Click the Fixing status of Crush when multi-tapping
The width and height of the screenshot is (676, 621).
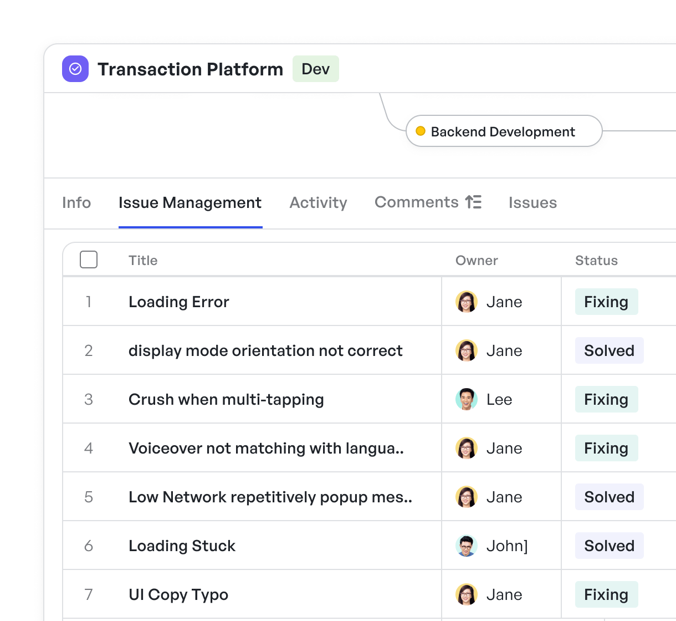pos(607,399)
